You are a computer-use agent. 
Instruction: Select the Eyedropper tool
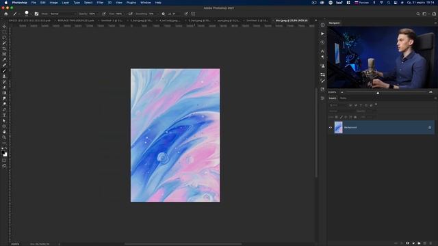(4, 59)
